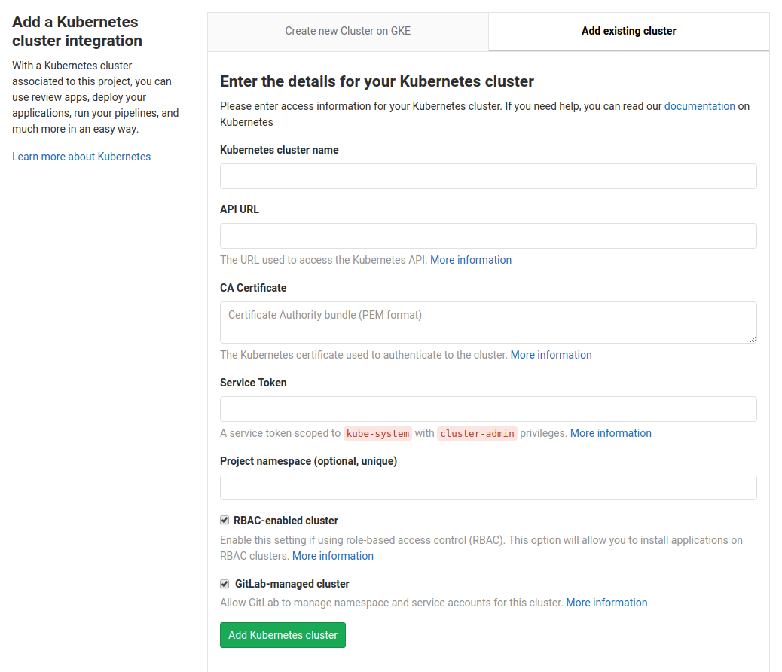Viewport: 782px width, 672px height.
Task: Select the kube-system code snippet
Action: [x=377, y=433]
